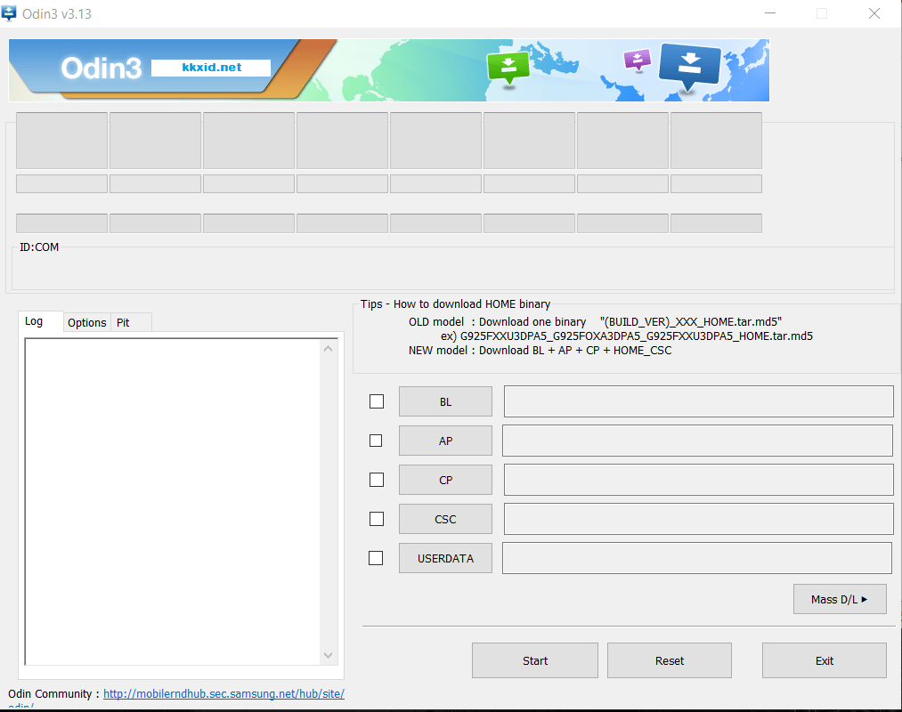Screen dimensions: 902x712
Task: Click the Odin3 v3.13 title text
Action: (x=57, y=14)
